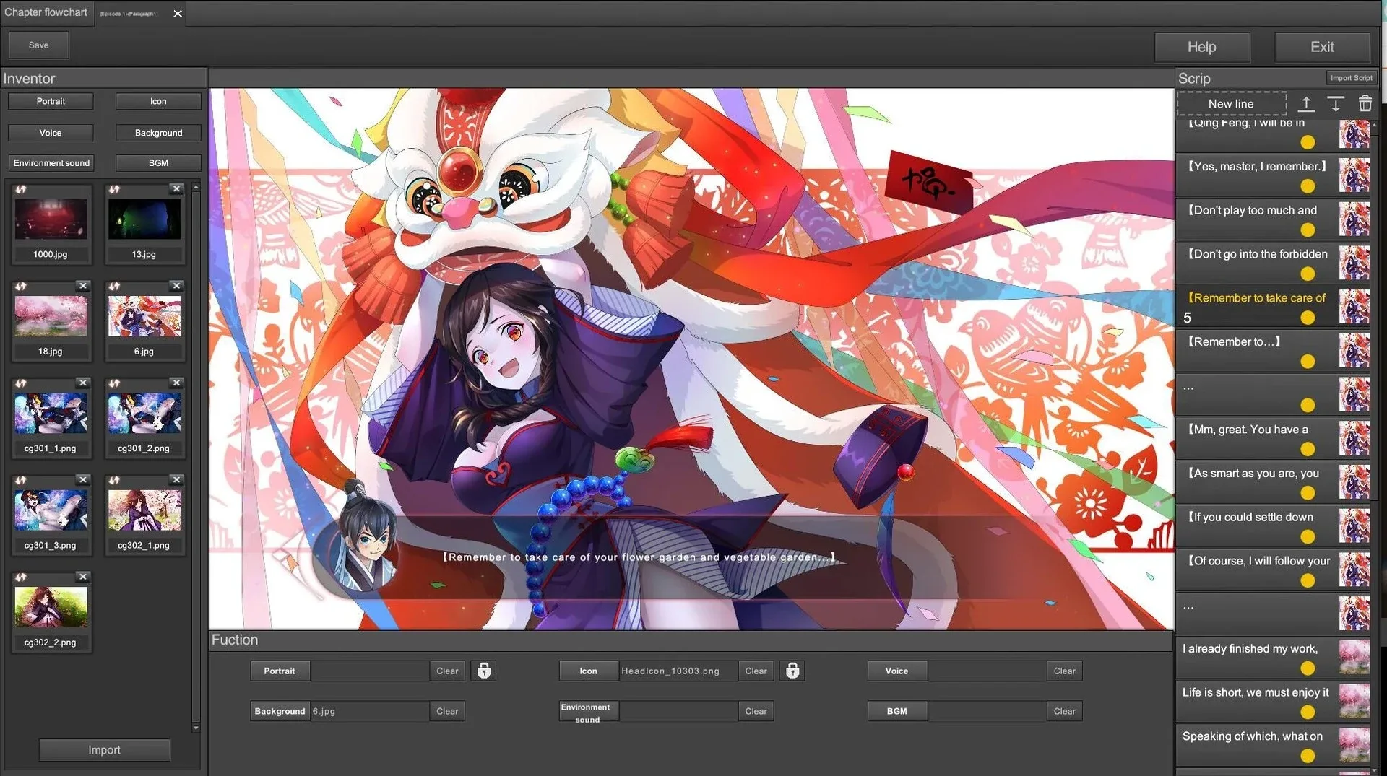This screenshot has height=776, width=1387.
Task: Click the lock icon beside the Icon field
Action: point(792,671)
